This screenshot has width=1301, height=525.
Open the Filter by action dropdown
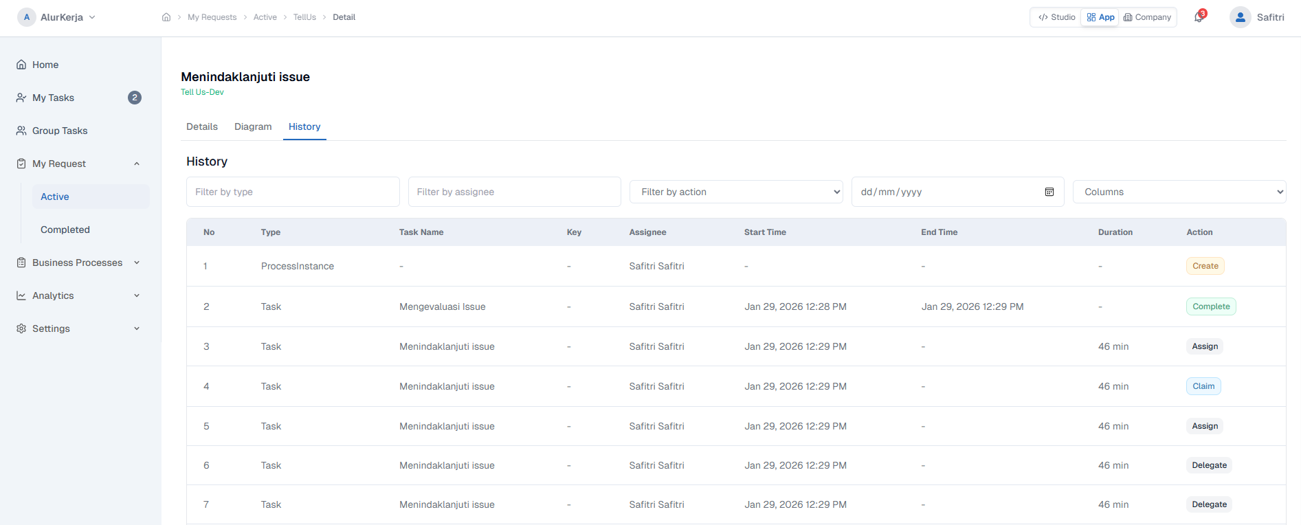point(736,192)
